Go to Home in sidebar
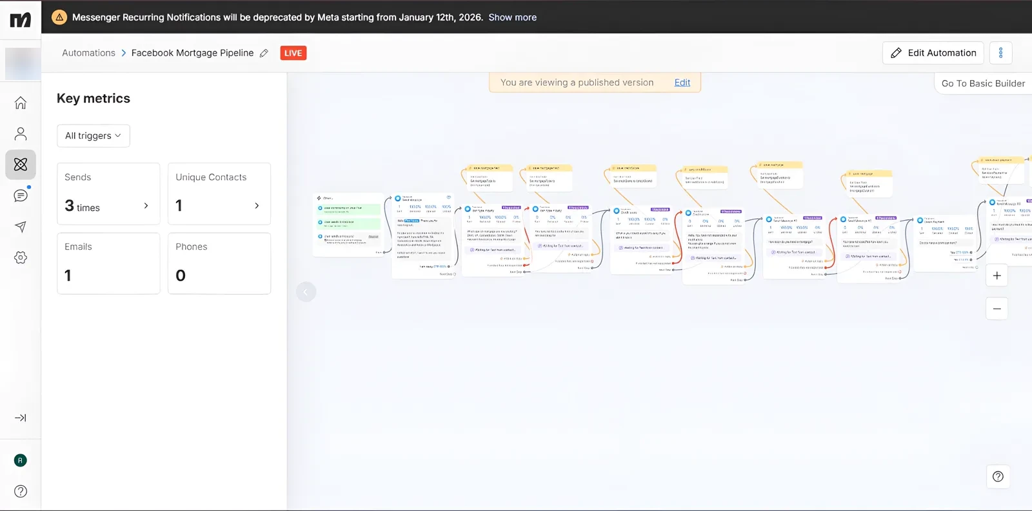The width and height of the screenshot is (1032, 511). [x=21, y=103]
